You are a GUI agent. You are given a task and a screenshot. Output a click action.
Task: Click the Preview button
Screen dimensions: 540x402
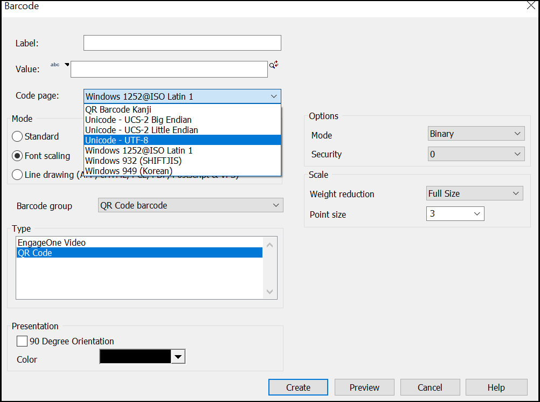pyautogui.click(x=364, y=387)
